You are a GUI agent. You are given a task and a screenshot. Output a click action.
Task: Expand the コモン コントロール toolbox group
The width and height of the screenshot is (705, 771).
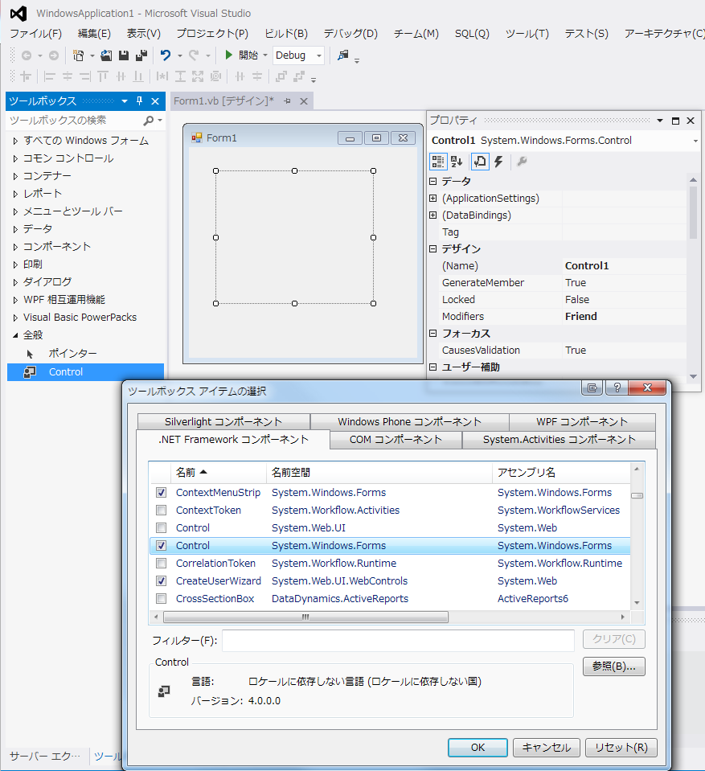pyautogui.click(x=15, y=159)
